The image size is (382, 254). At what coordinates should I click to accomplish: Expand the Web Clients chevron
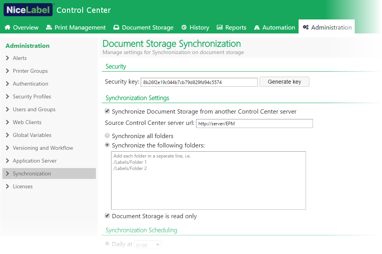pyautogui.click(x=7, y=122)
